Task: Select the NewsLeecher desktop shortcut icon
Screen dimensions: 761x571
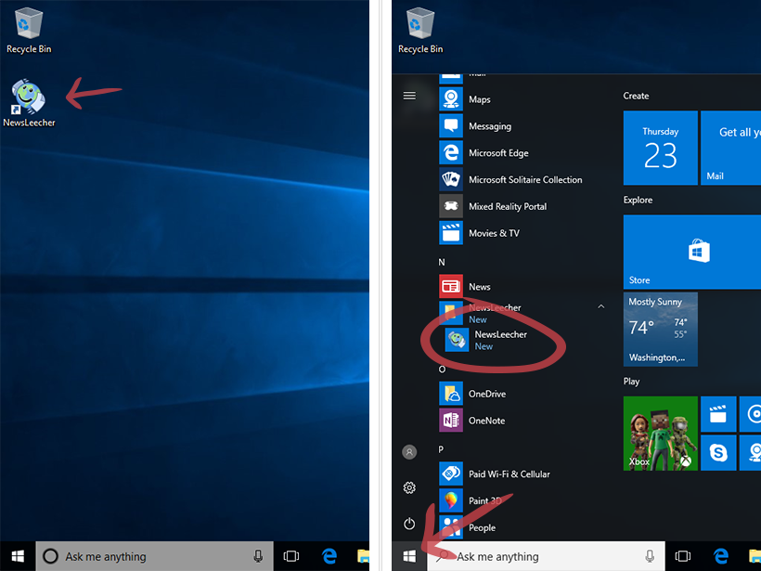Action: 29,103
